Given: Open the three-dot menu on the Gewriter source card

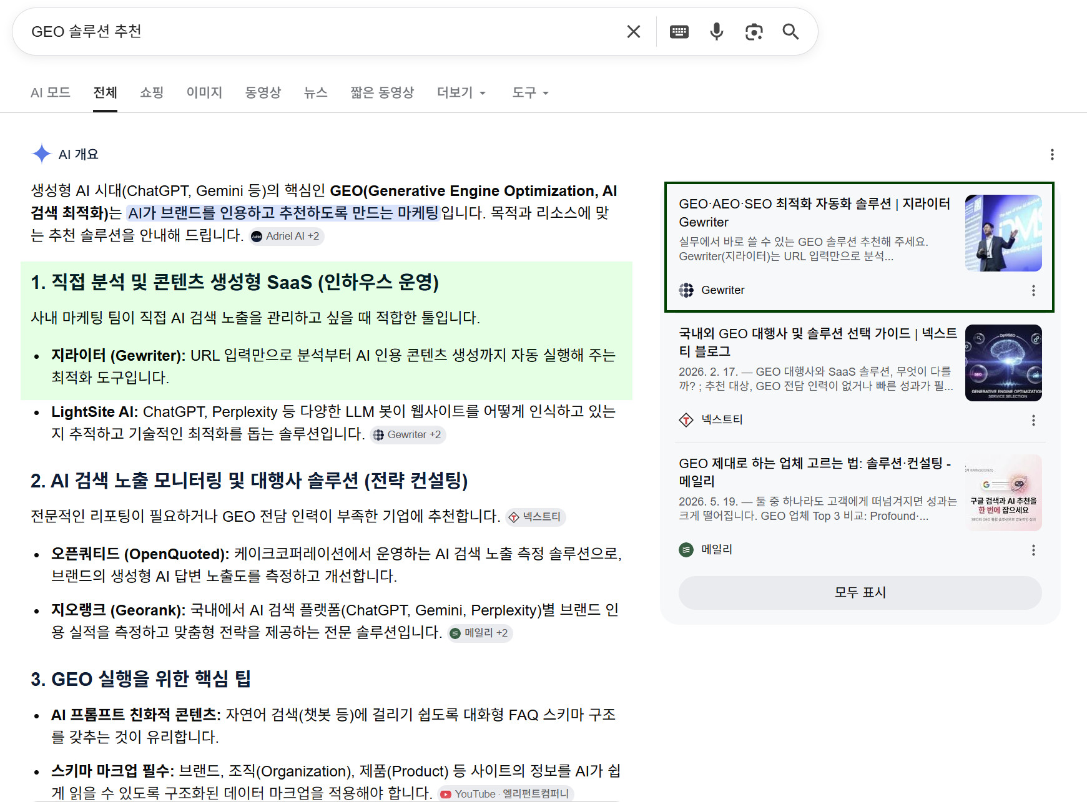Looking at the screenshot, I should (1033, 290).
